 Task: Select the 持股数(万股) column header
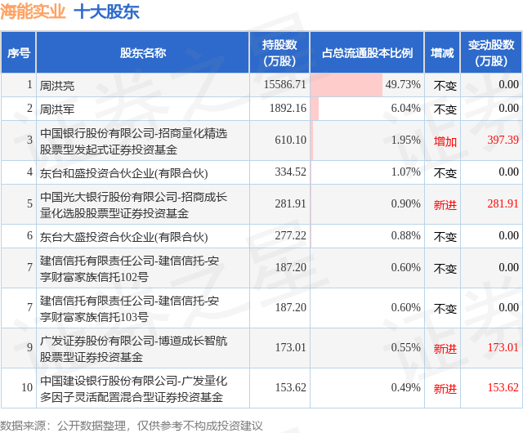pos(279,53)
